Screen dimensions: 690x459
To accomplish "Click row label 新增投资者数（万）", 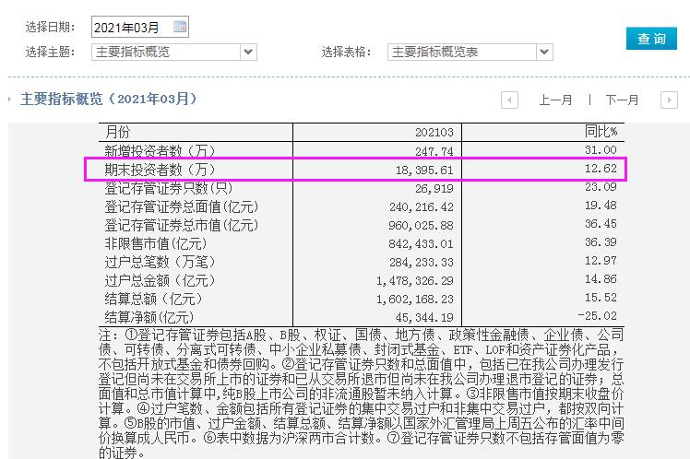I will 160,151.
